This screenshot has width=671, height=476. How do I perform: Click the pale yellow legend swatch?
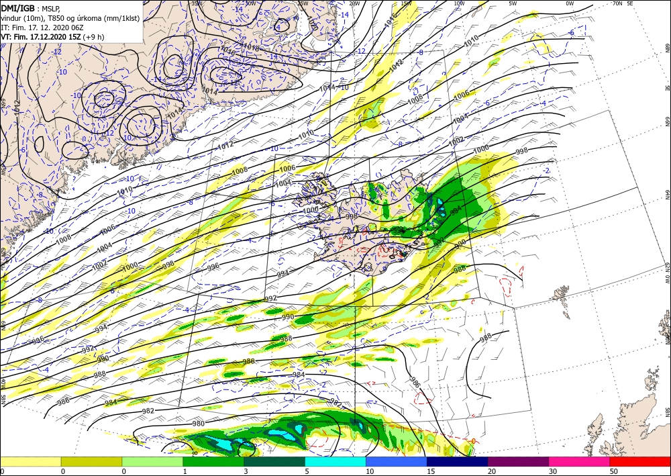(x=30, y=461)
